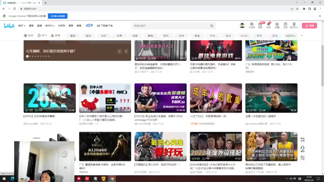This screenshot has height=182, width=324.
Task: Click the bilibili logo
Action: click(9, 25)
